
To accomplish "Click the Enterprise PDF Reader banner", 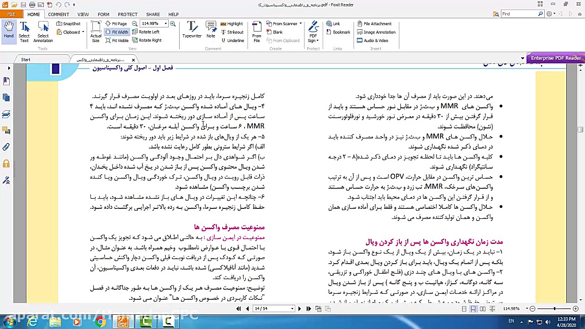I will (x=555, y=58).
